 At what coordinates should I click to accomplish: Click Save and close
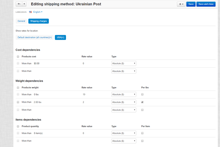point(206,4)
